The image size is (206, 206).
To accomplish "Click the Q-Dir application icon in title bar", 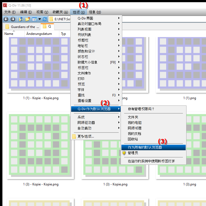I will tap(5, 5).
